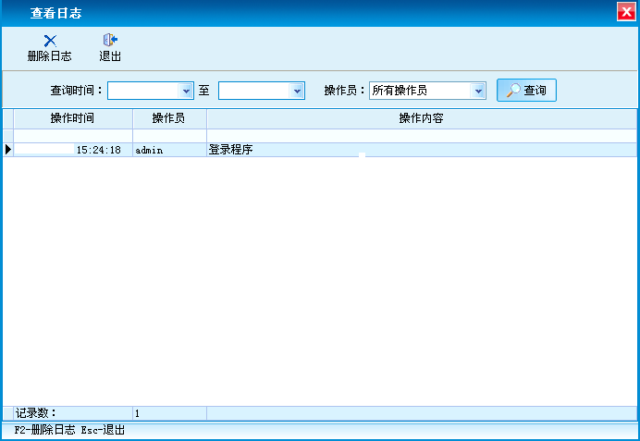Expand the start date dropdown for 查询时间
Viewport: 640px width, 441px height.
tap(186, 91)
